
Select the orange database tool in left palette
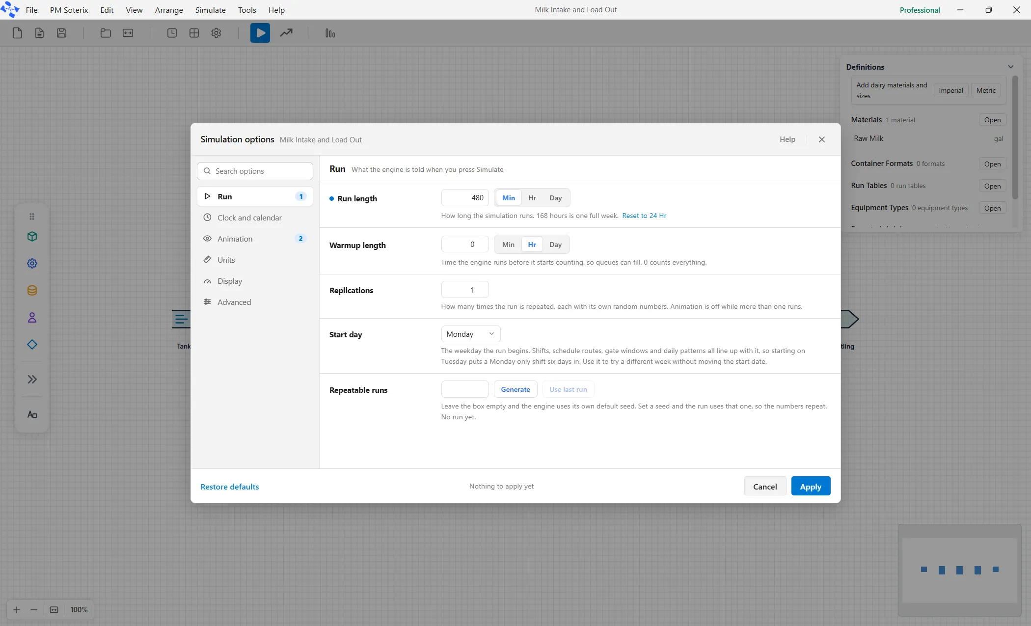pos(32,291)
